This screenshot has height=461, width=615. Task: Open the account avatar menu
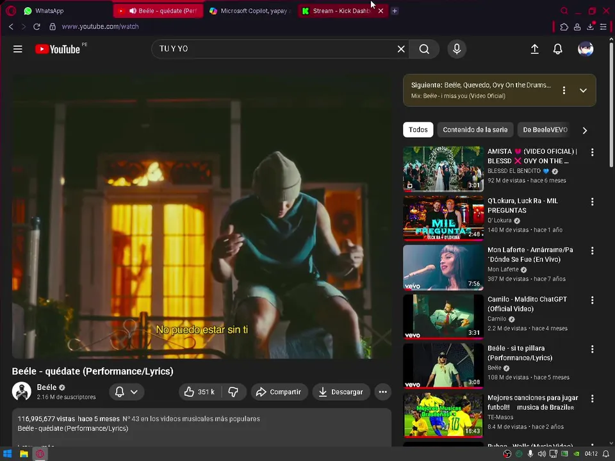click(586, 49)
